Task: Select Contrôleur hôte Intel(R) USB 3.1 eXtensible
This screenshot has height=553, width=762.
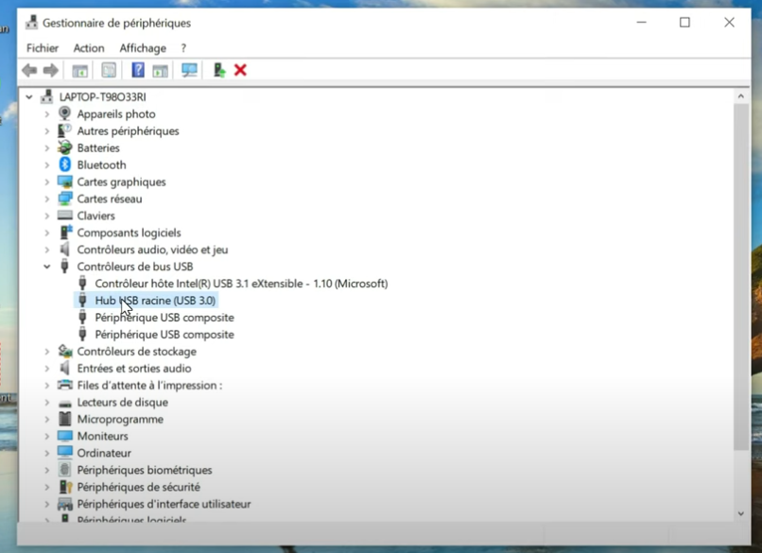Action: point(241,284)
